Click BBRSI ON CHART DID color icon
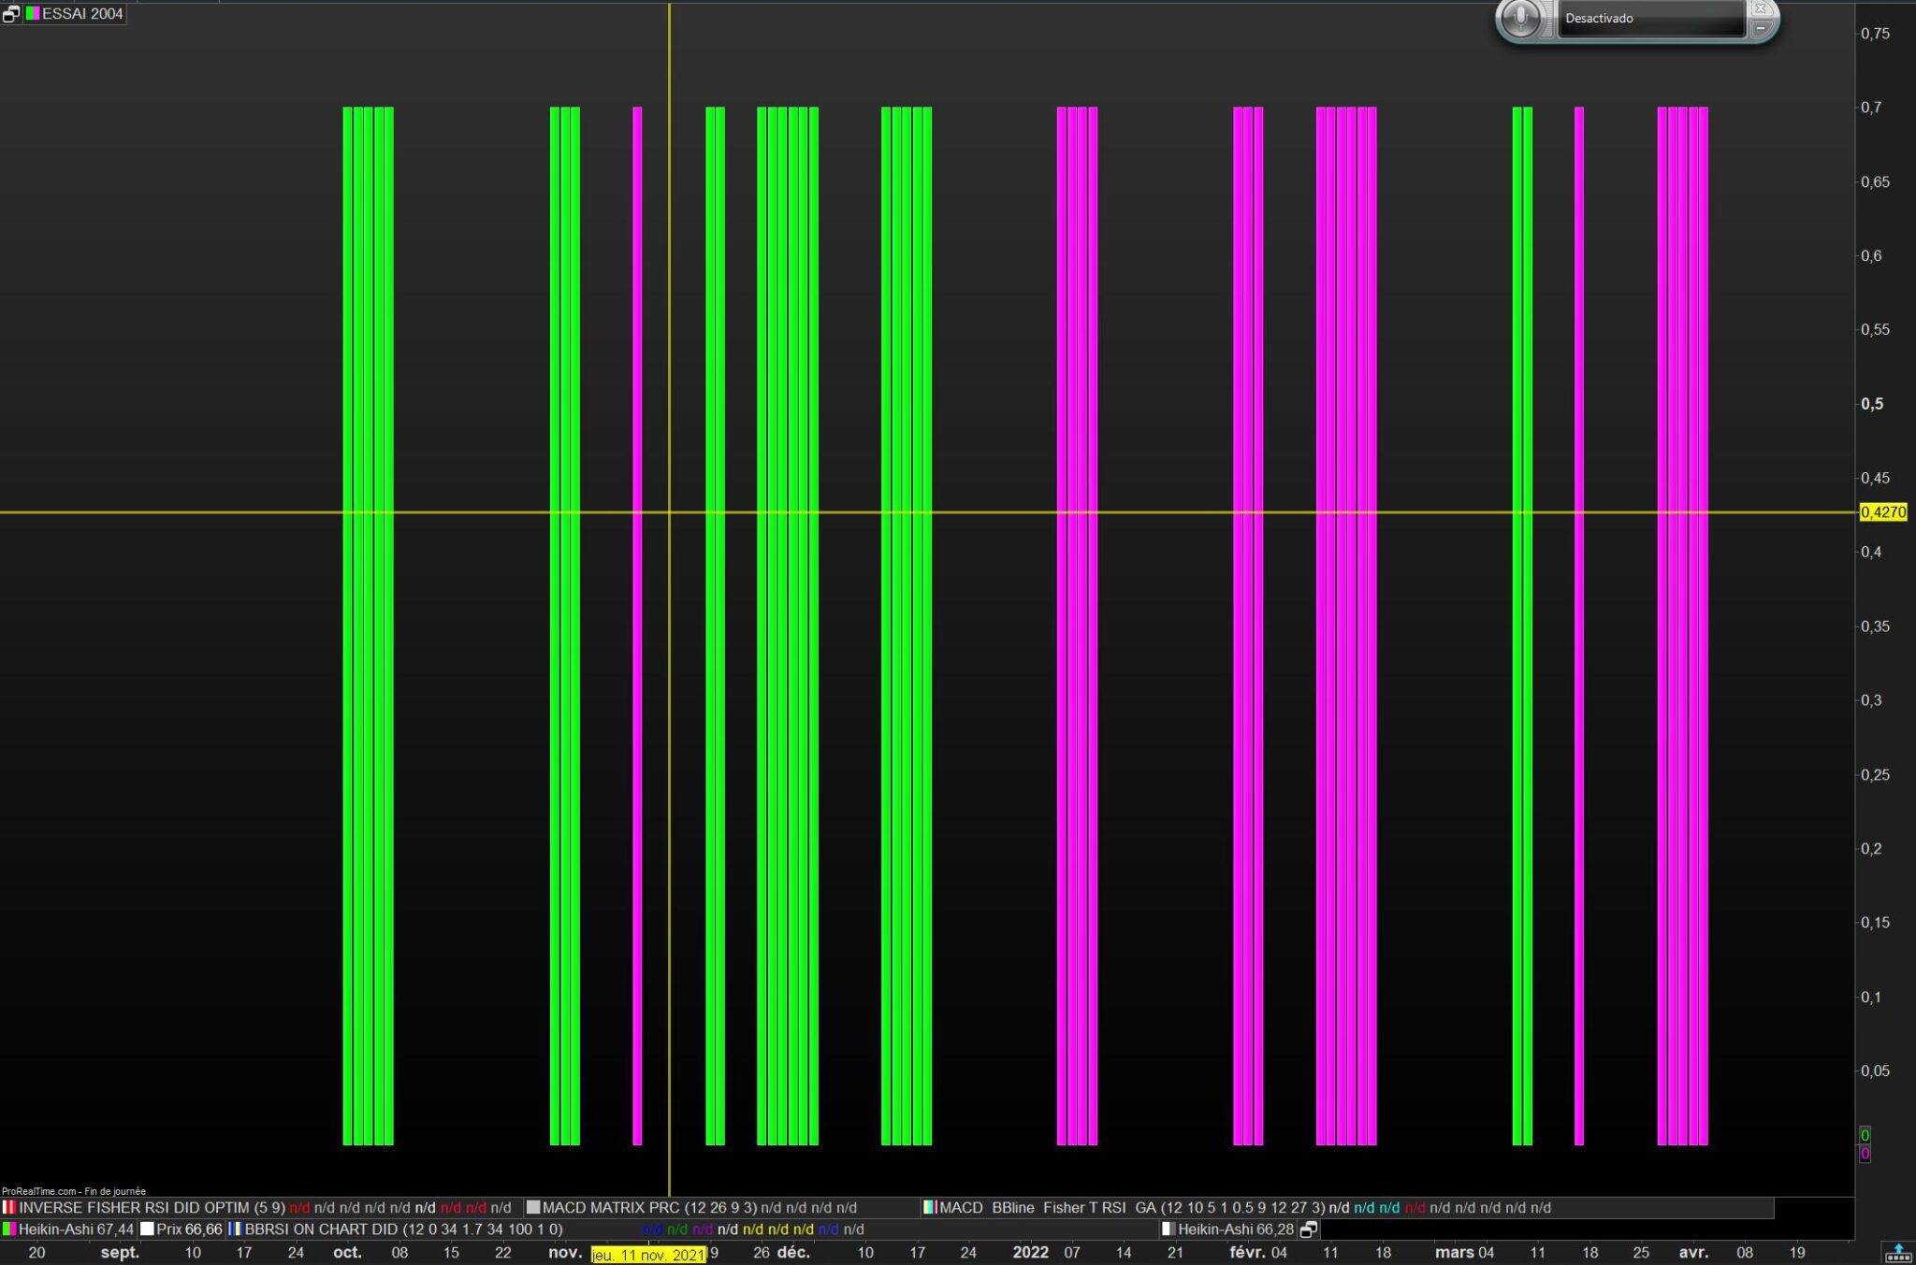The height and width of the screenshot is (1265, 1916). [235, 1229]
